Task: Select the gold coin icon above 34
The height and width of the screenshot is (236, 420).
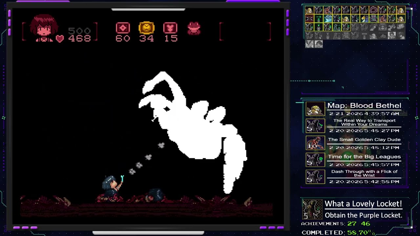Action: [146, 28]
